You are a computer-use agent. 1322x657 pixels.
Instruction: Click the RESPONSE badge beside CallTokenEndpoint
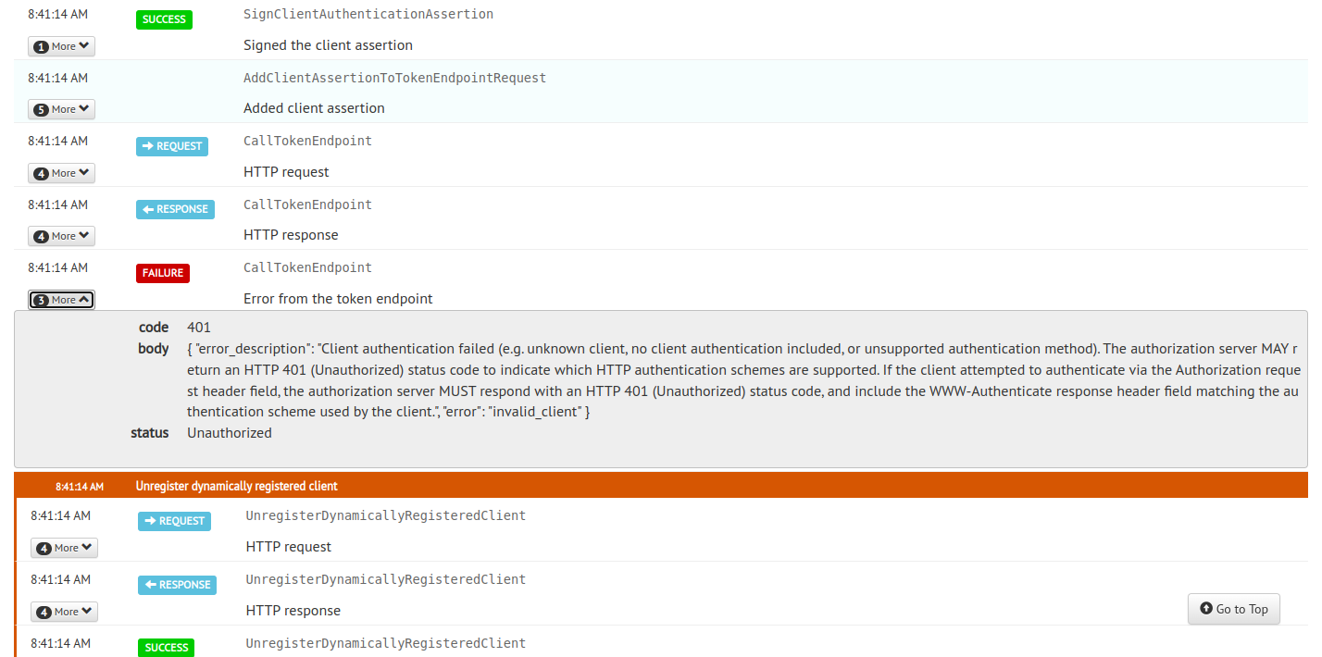[175, 209]
